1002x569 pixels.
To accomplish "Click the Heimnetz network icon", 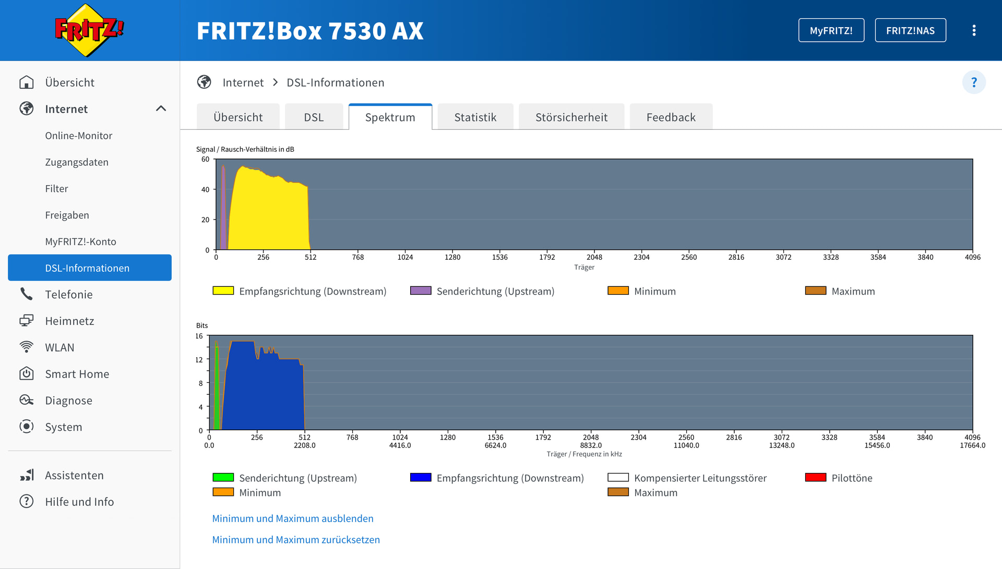I will pos(26,321).
